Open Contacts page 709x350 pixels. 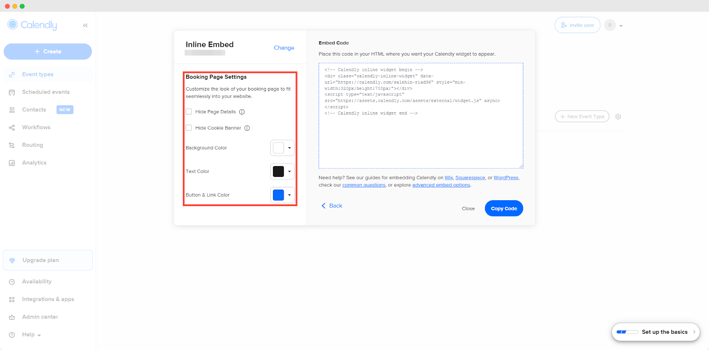click(x=34, y=110)
